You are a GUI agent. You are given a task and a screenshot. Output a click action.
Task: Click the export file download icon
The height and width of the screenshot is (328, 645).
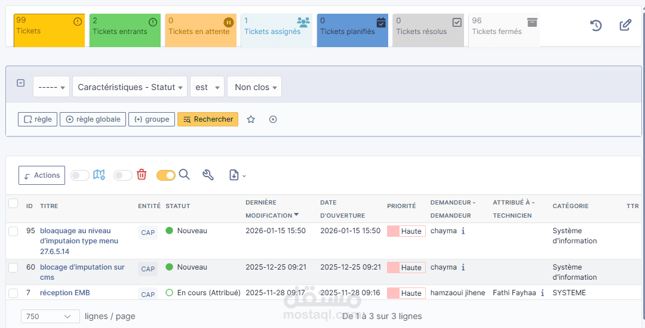234,175
